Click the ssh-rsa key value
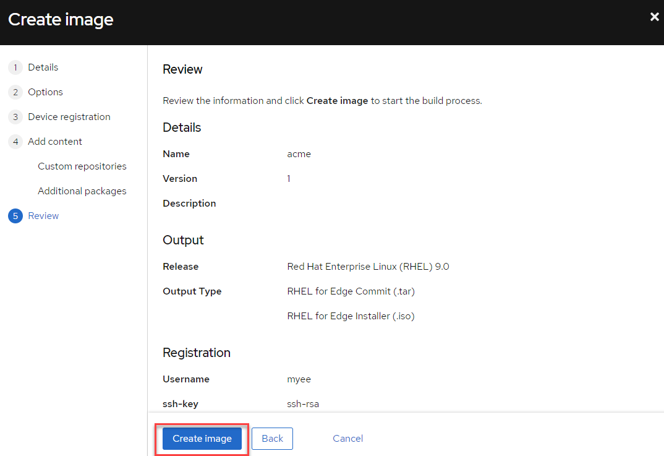Image resolution: width=664 pixels, height=456 pixels. tap(303, 403)
